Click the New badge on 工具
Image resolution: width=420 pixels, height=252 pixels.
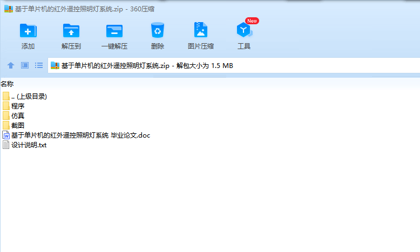tap(252, 21)
